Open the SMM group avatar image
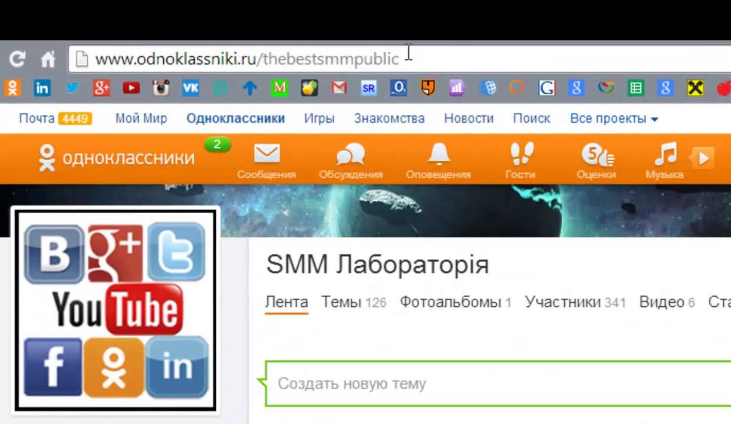 tap(116, 309)
